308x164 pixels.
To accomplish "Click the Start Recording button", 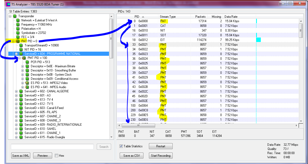I will 161,156.
